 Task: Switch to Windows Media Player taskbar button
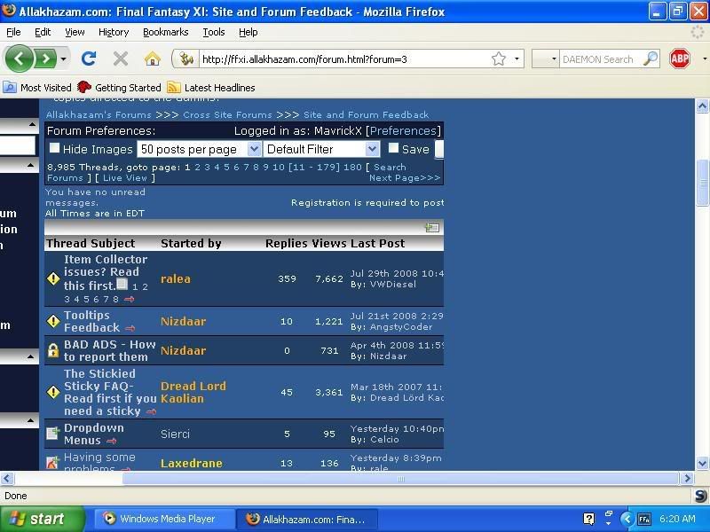(165, 519)
